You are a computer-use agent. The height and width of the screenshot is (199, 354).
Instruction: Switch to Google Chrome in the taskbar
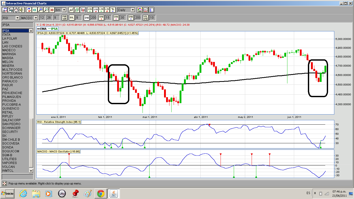click(101, 193)
